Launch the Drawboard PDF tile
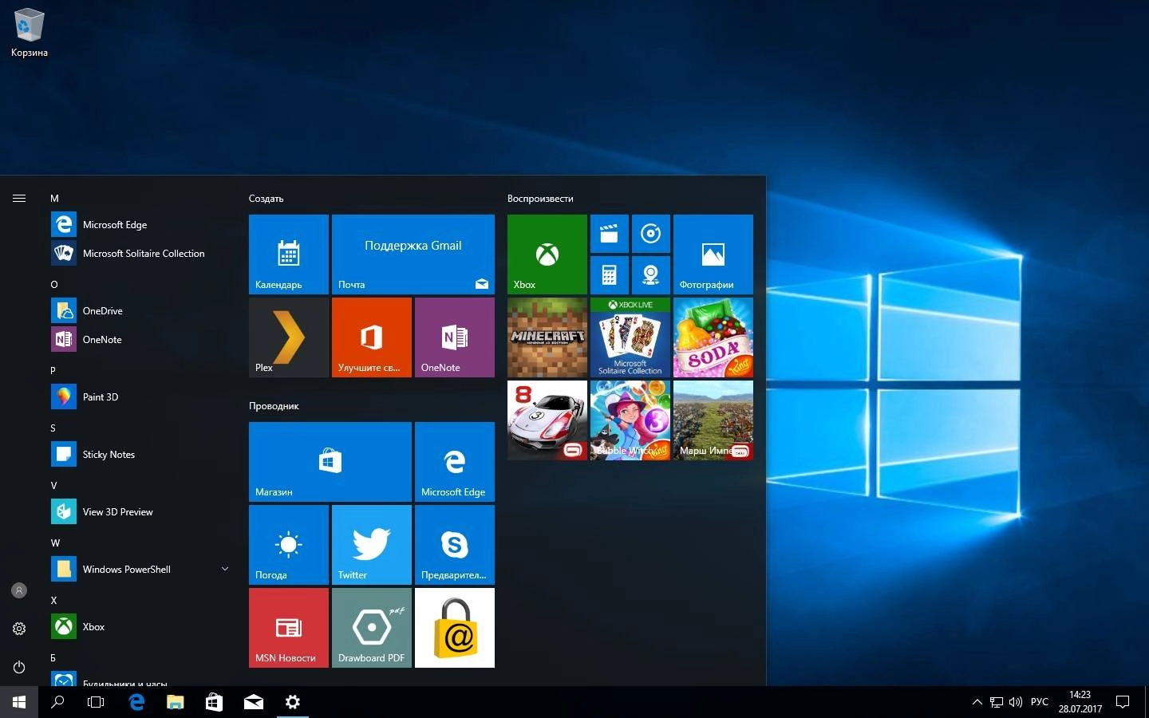Screen dimensions: 1149x718 click(x=372, y=628)
